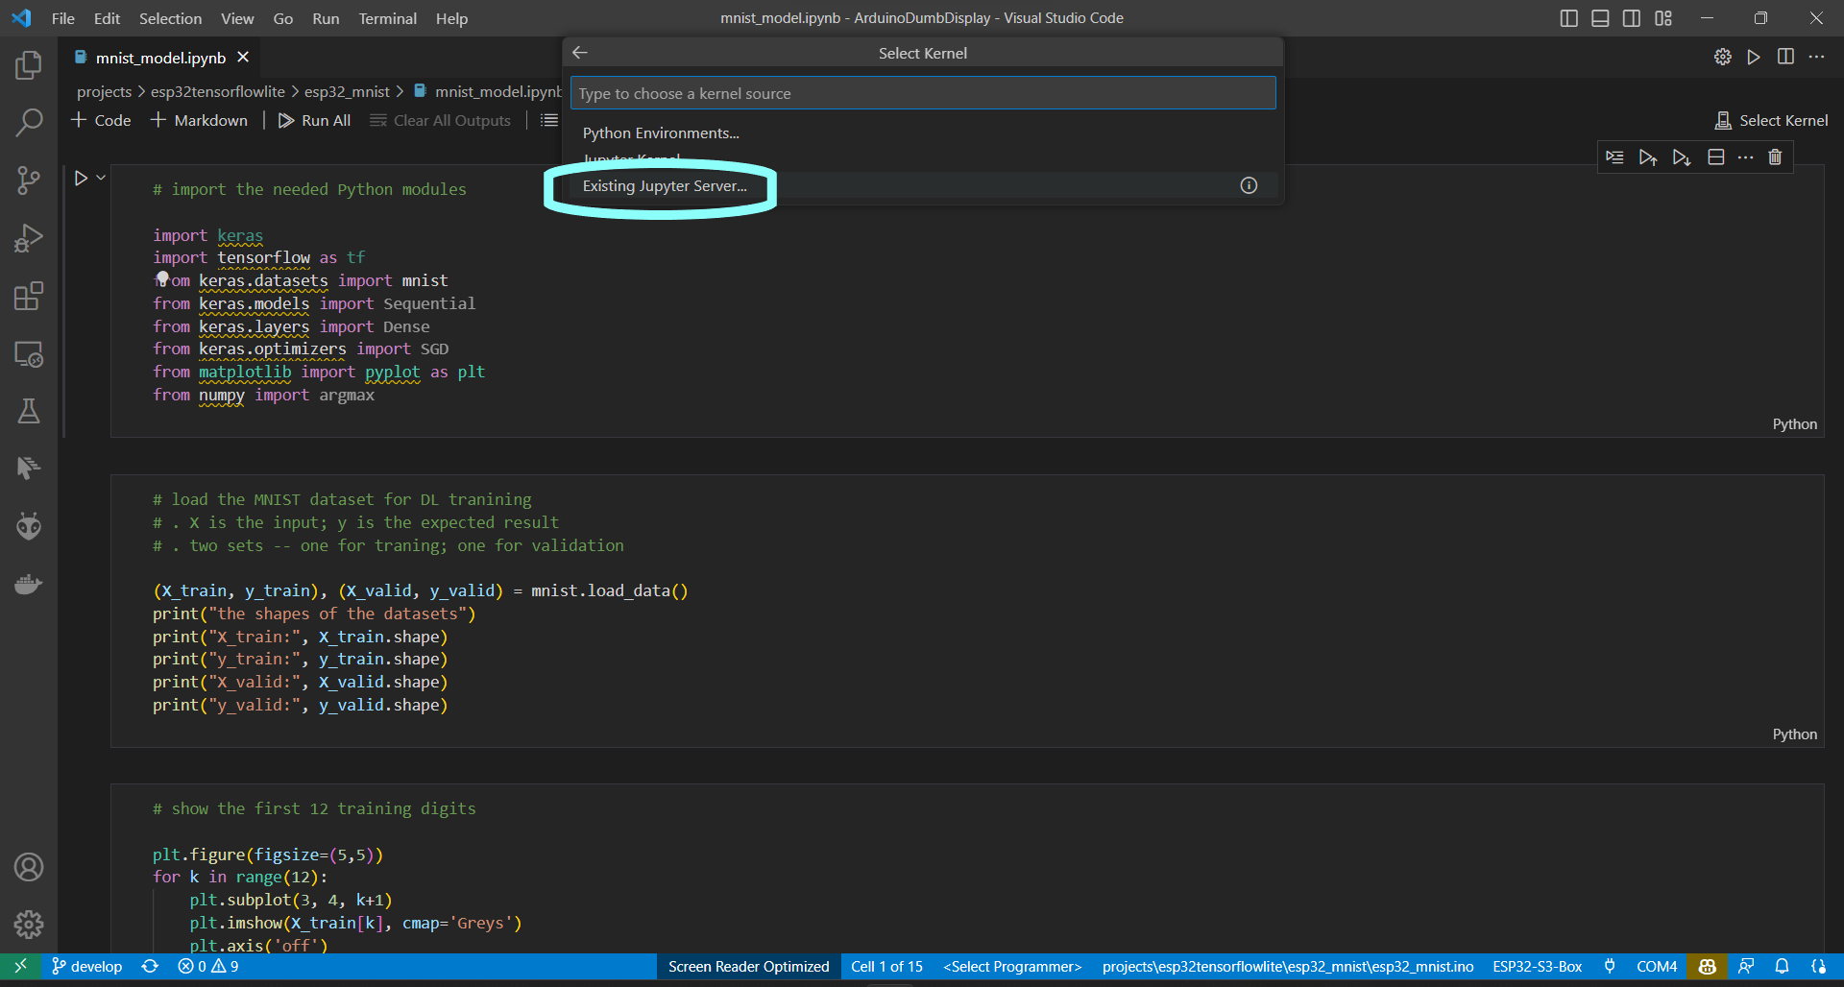Image resolution: width=1844 pixels, height=987 pixels.
Task: Split the cell using the split icon
Action: (1716, 156)
